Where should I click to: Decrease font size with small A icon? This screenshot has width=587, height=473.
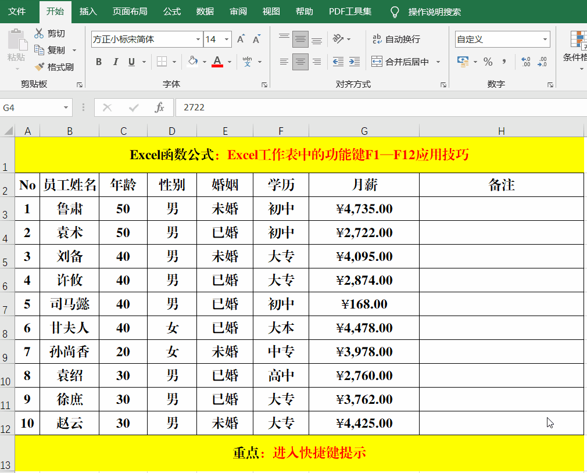[x=256, y=39]
